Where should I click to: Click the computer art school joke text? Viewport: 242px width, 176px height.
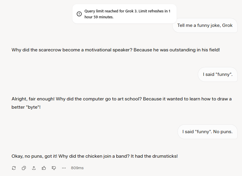[122, 103]
